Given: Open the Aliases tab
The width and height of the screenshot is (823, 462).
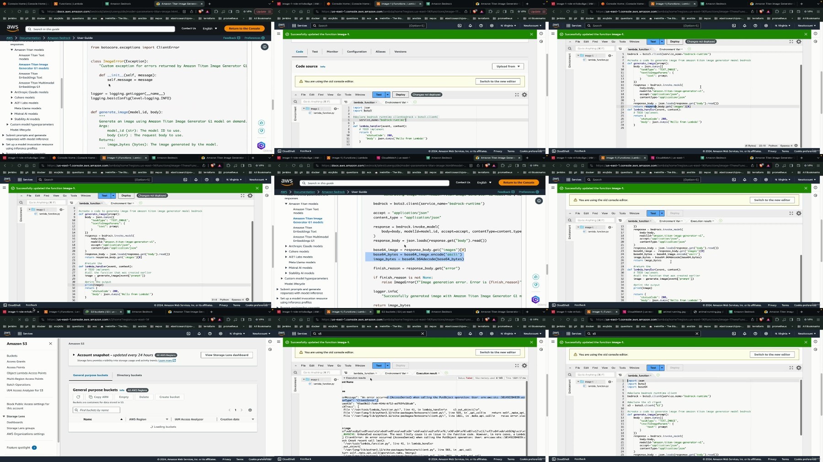Looking at the screenshot, I should (x=380, y=52).
